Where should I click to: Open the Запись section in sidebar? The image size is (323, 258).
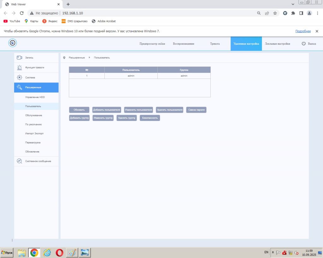point(29,58)
